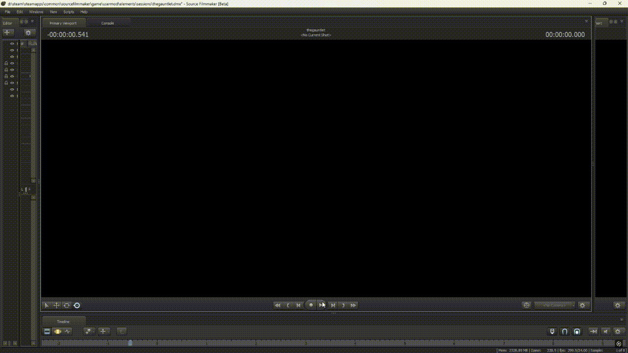Switch to the Console tab
Image resolution: width=628 pixels, height=353 pixels.
107,23
